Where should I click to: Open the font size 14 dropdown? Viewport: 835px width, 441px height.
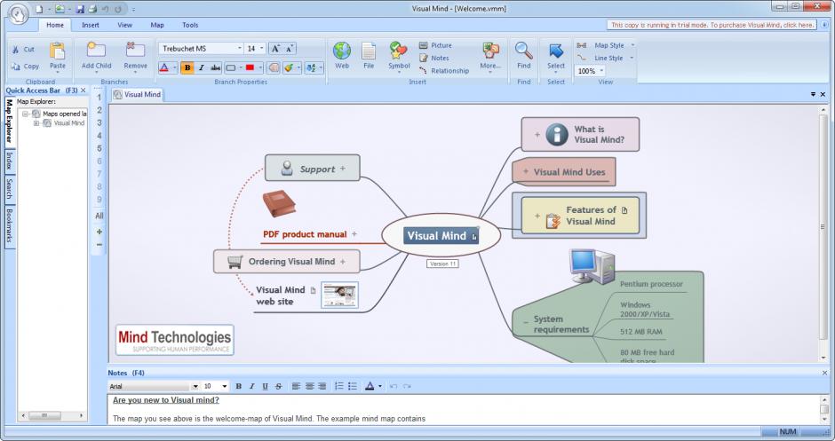point(261,49)
